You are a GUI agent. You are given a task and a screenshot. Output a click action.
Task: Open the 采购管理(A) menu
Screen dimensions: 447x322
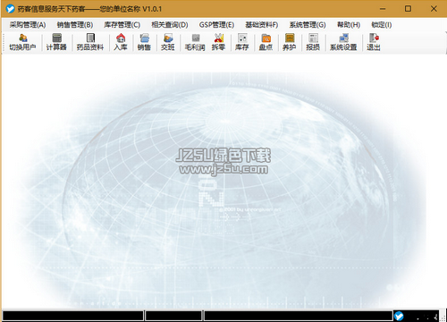click(x=28, y=25)
